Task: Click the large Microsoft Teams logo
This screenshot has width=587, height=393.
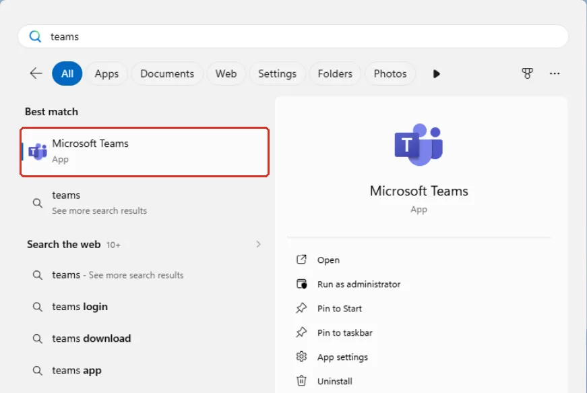Action: point(419,144)
